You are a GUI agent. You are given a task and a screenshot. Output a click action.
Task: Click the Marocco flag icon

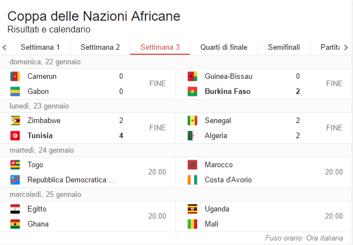coord(192,165)
